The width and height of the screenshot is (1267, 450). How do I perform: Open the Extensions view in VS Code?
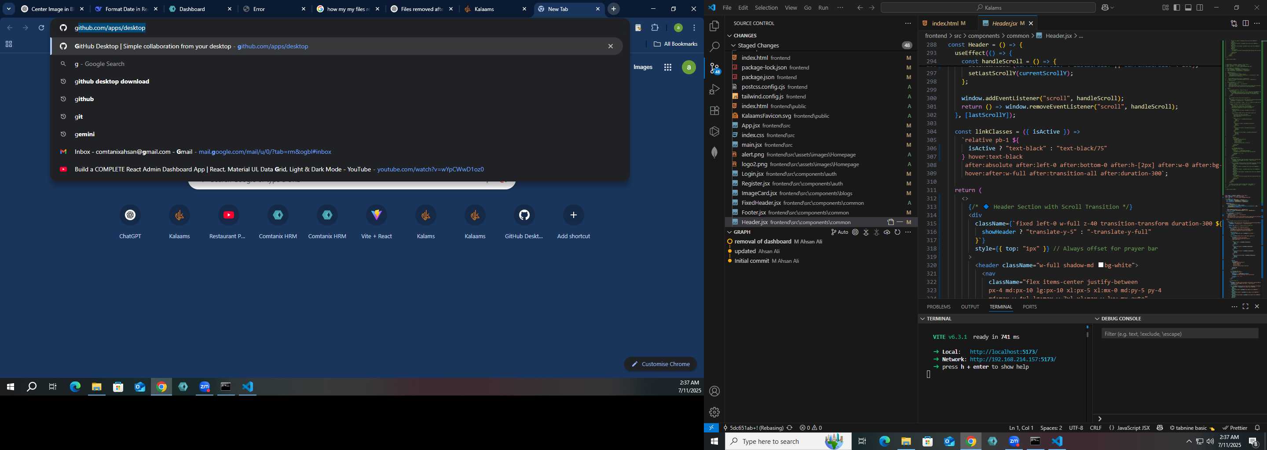[x=714, y=111]
